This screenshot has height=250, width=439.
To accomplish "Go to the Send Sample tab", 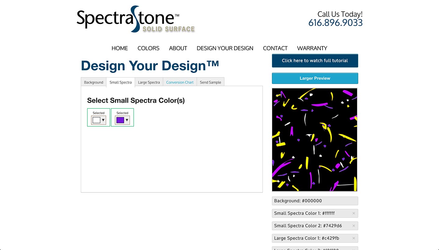I will 210,82.
